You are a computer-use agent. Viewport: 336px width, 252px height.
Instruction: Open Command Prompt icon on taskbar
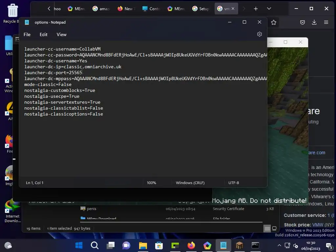255,245
